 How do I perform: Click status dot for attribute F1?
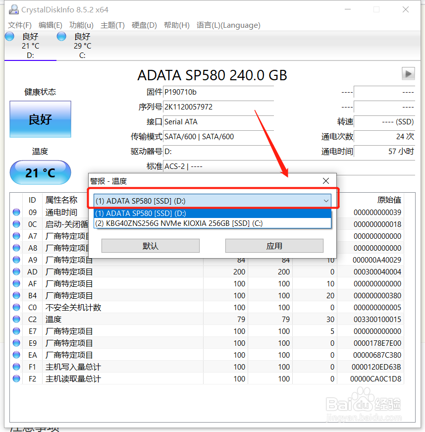(16, 367)
